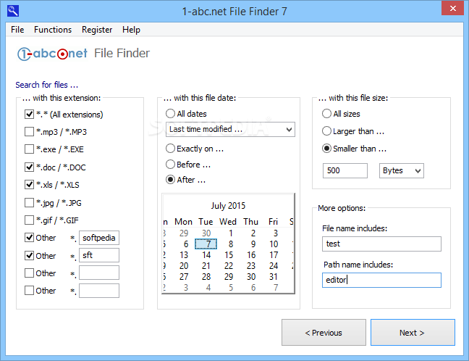
Task: Select the All sizes radio button
Action: point(326,114)
